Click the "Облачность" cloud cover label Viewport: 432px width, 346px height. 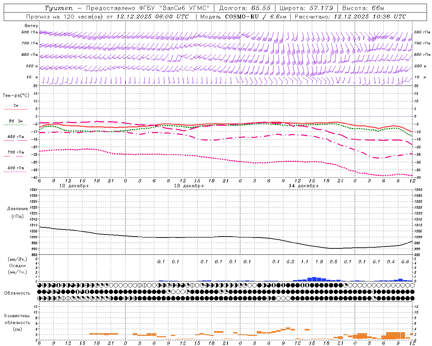click(x=17, y=293)
